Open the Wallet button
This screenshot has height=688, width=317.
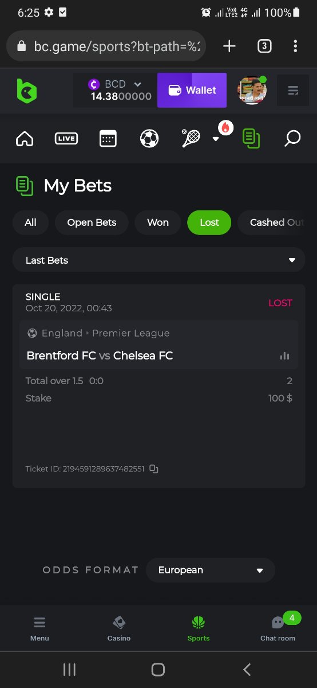tap(192, 90)
